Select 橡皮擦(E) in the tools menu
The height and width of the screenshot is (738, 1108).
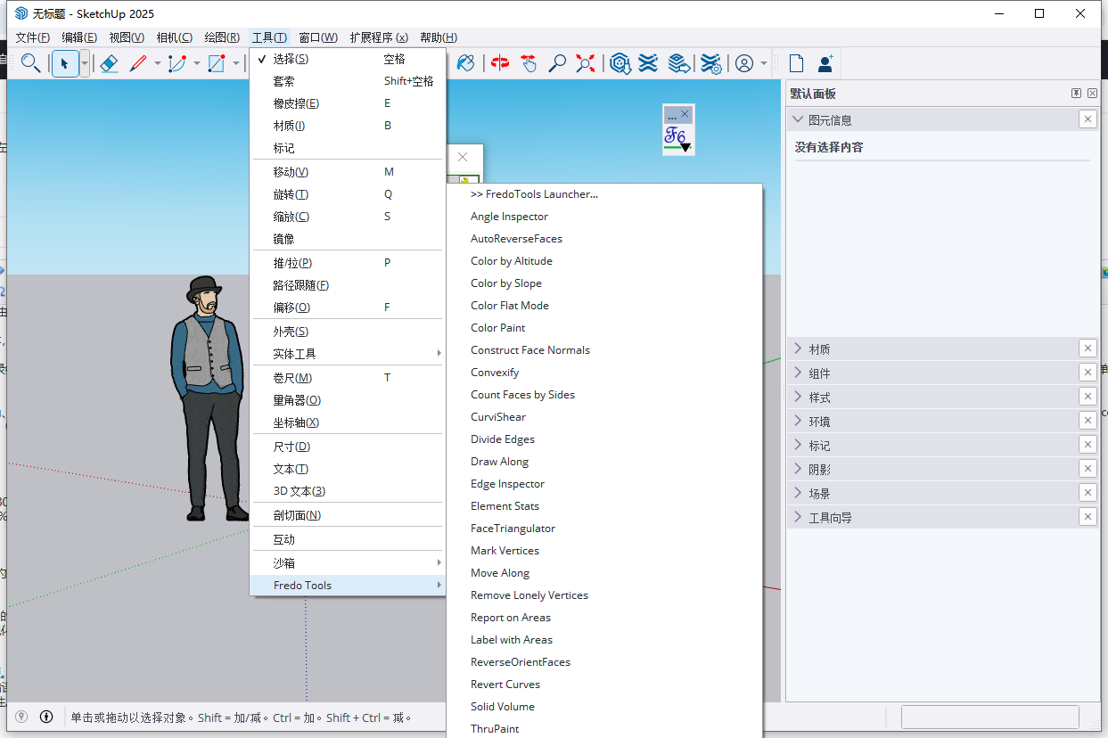coord(348,103)
